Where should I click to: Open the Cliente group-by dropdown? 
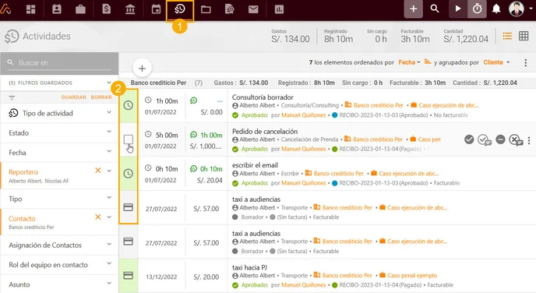pos(496,62)
